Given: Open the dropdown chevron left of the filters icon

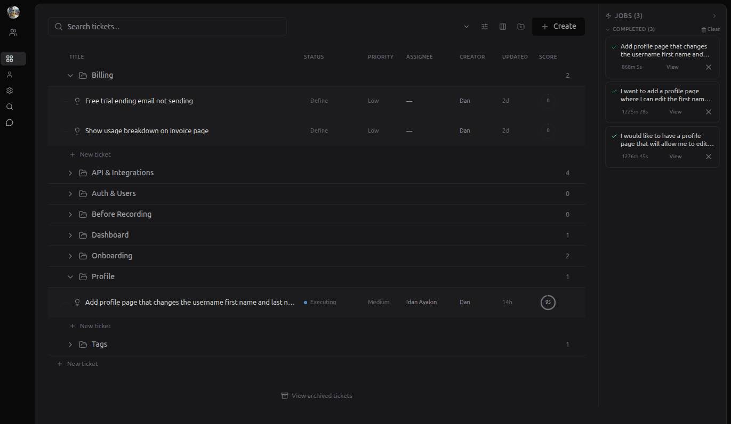Looking at the screenshot, I should point(466,26).
